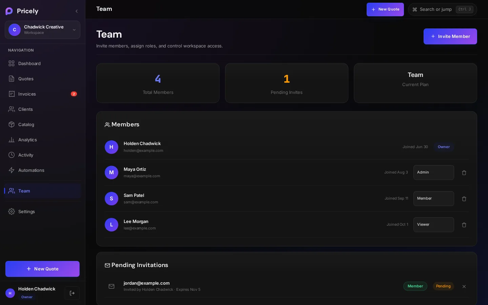Click the Pending Invites card
This screenshot has width=488, height=305.
287,83
